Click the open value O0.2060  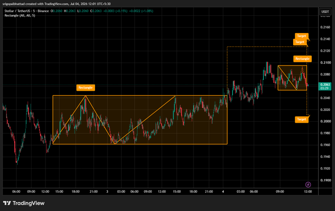pyautogui.click(x=56, y=11)
